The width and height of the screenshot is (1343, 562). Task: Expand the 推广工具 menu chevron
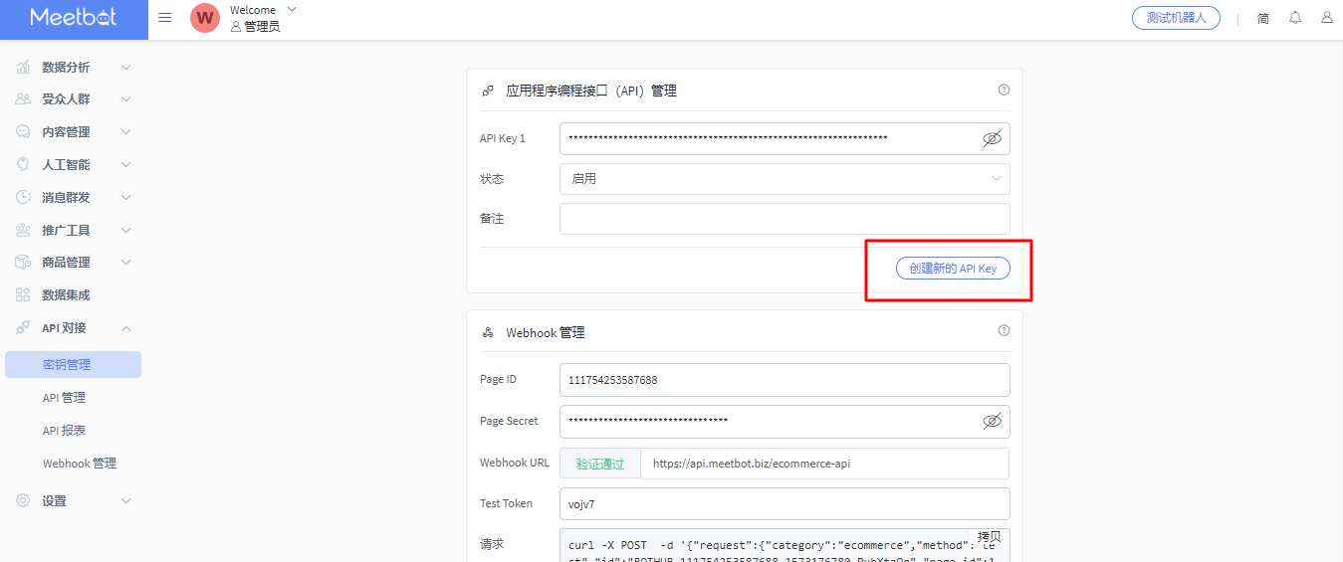click(x=125, y=231)
